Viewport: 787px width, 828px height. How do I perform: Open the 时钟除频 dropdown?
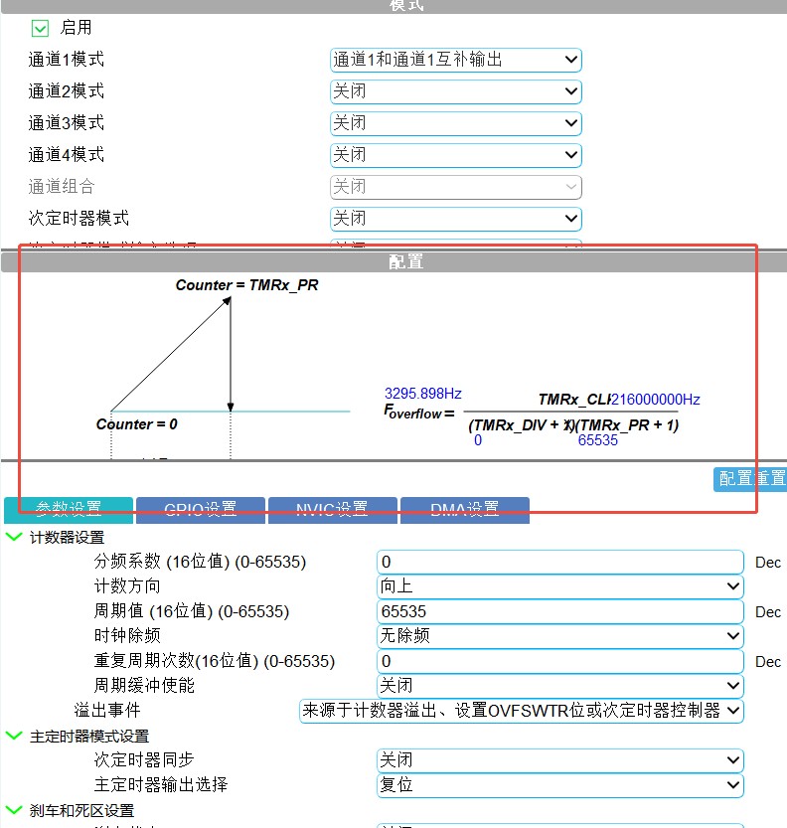[x=559, y=636]
